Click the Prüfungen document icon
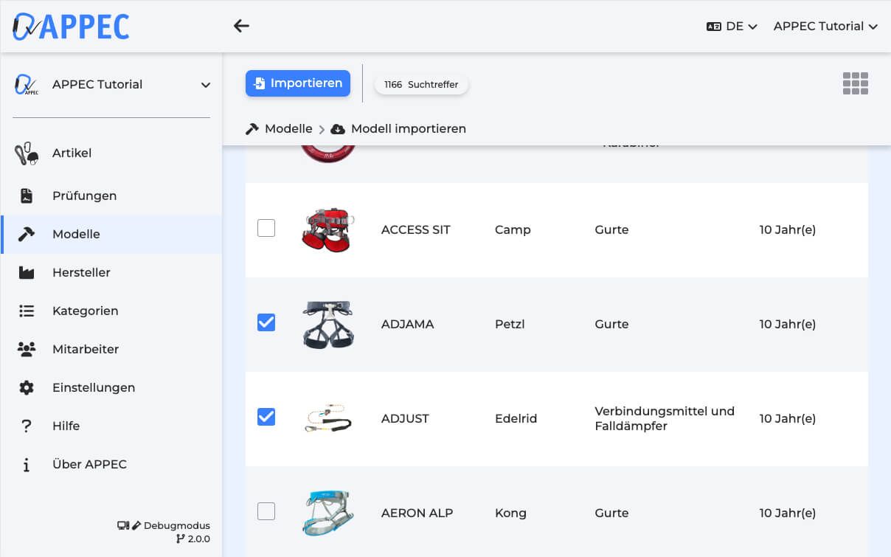 pyautogui.click(x=27, y=196)
